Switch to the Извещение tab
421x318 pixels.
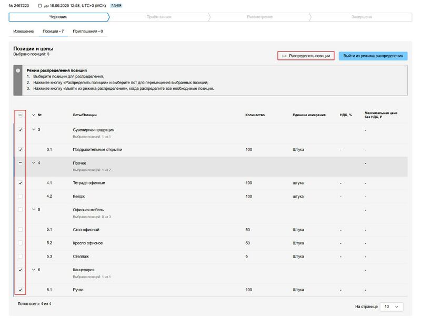pyautogui.click(x=23, y=32)
